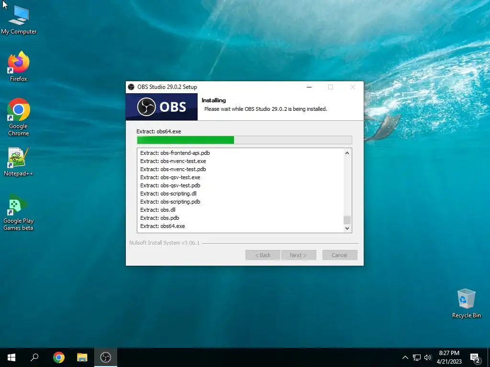
Task: Click the log scrollbar down arrow
Action: coord(347,228)
